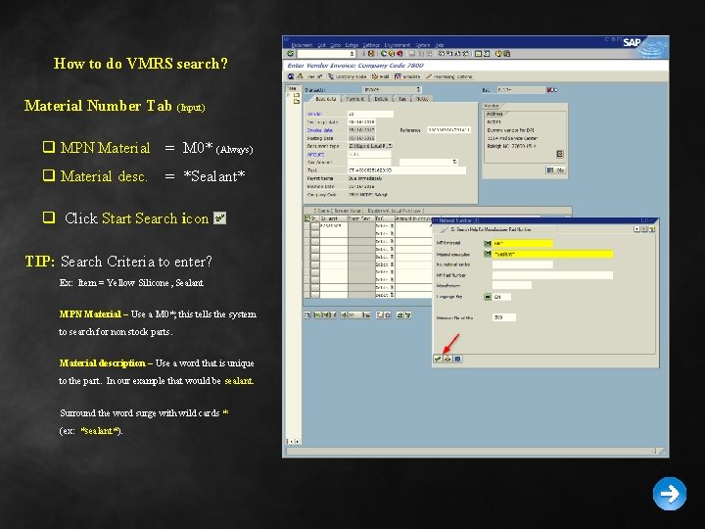Click the tab list icon in search popup
This screenshot has height=529, width=705.
[x=652, y=229]
